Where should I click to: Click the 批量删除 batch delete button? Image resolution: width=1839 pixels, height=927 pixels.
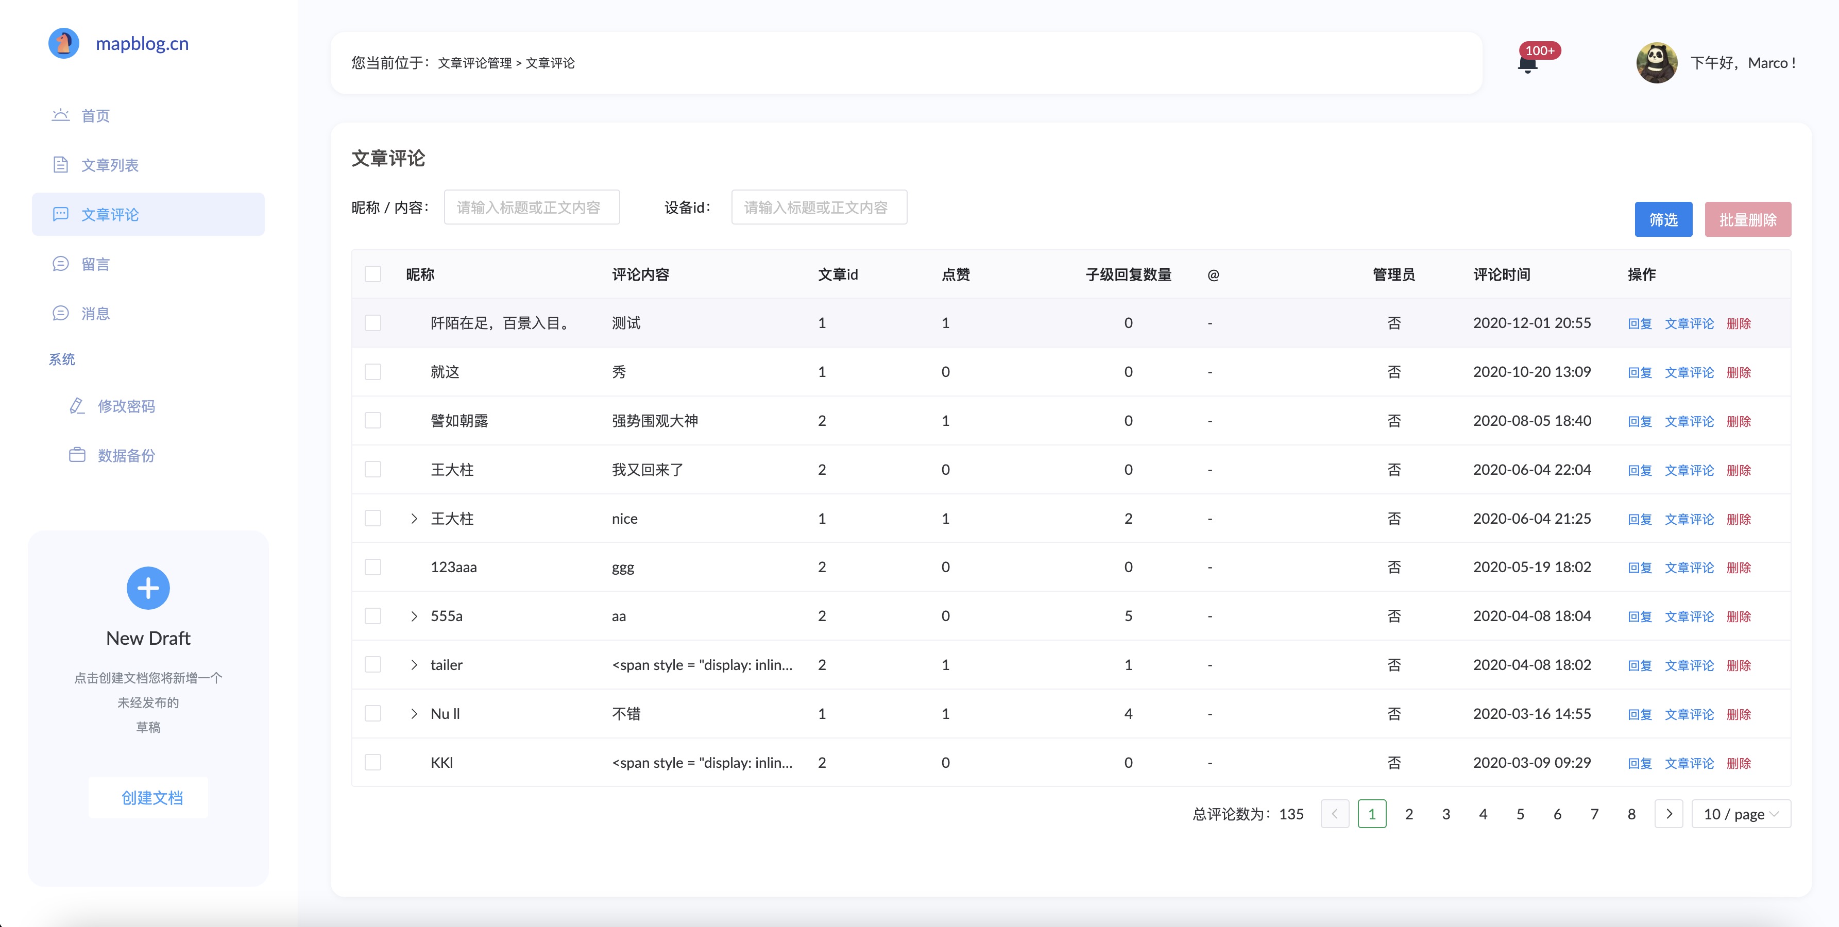[x=1748, y=220]
